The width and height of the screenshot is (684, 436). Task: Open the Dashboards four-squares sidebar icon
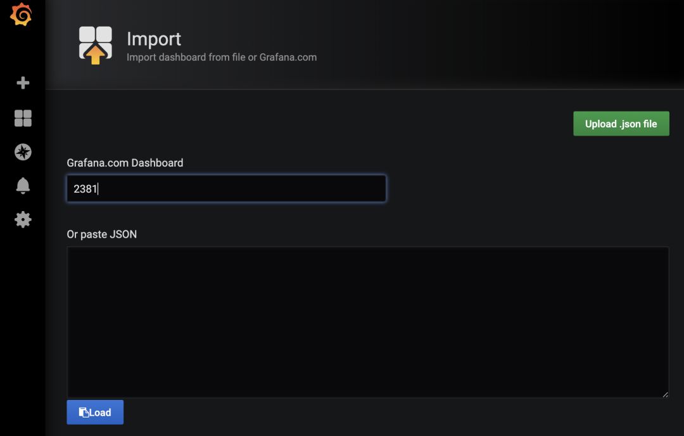point(23,118)
